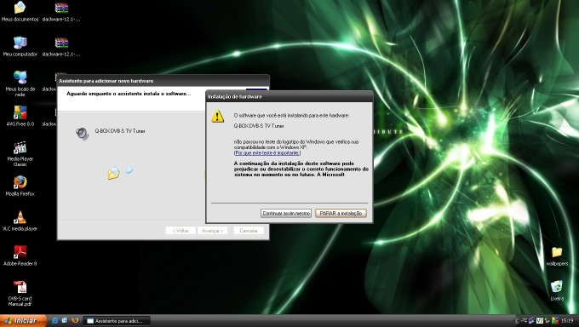Click Firefox quick launch icon in the taskbar

[75, 320]
